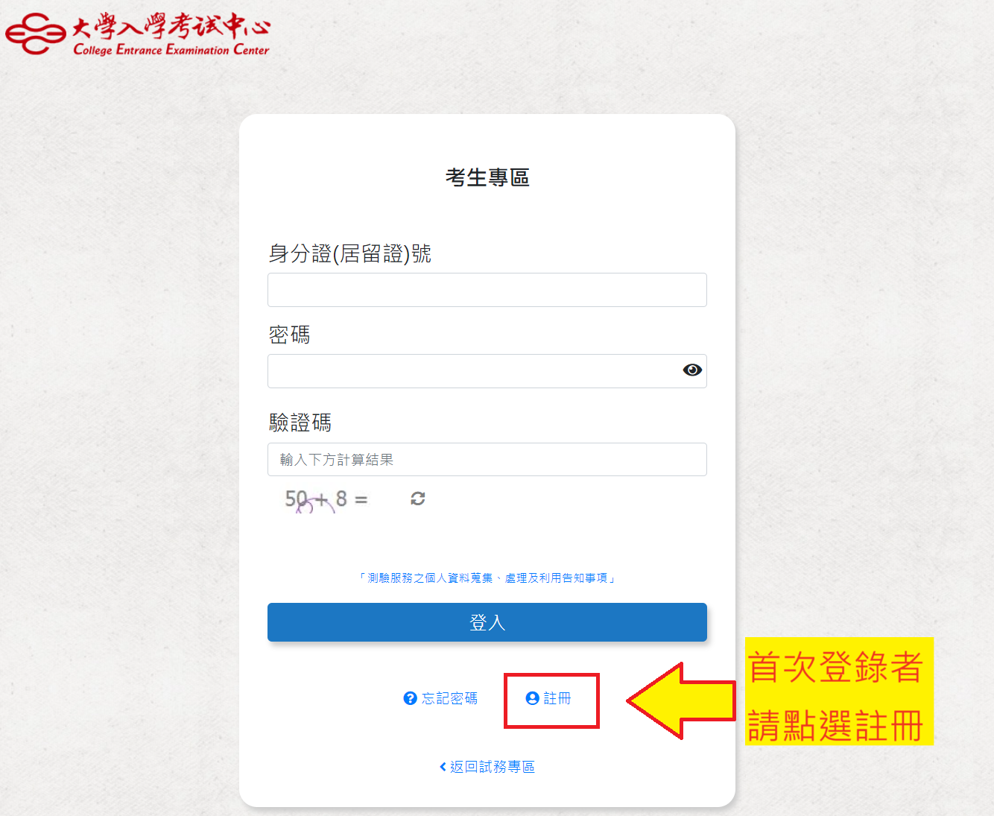The image size is (994, 816).
Task: Click the question mark icon beside 忘記密碼
Action: pyautogui.click(x=410, y=698)
